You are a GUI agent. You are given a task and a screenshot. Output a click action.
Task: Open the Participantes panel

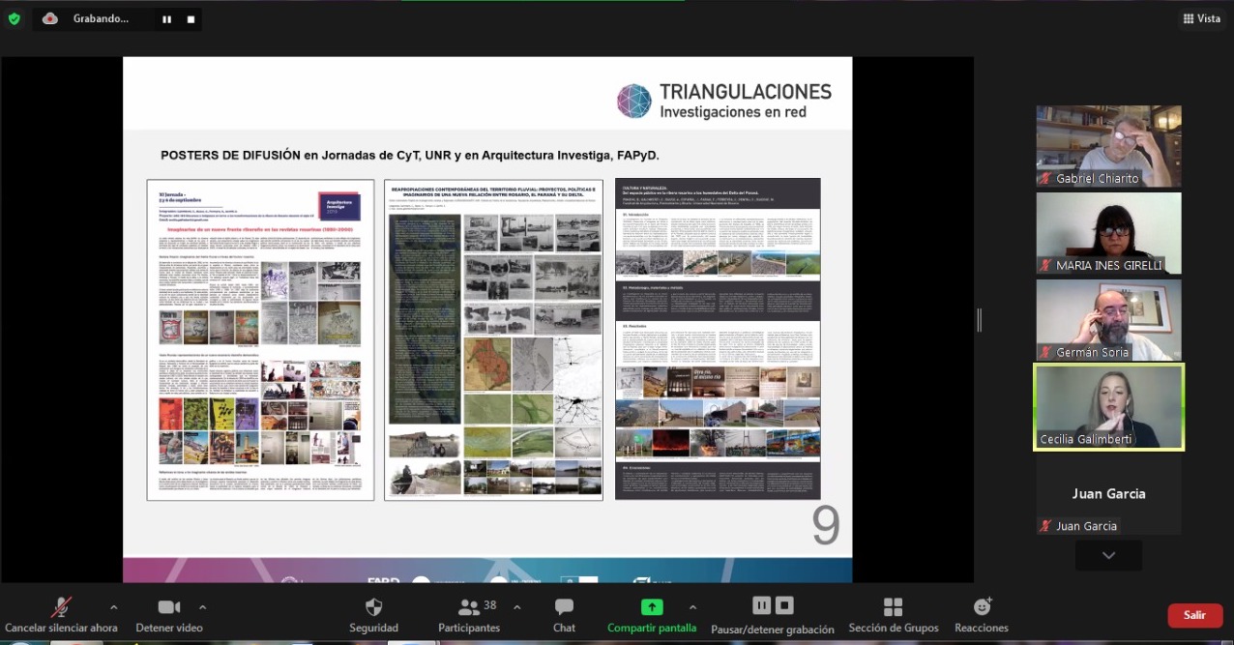tap(470, 607)
